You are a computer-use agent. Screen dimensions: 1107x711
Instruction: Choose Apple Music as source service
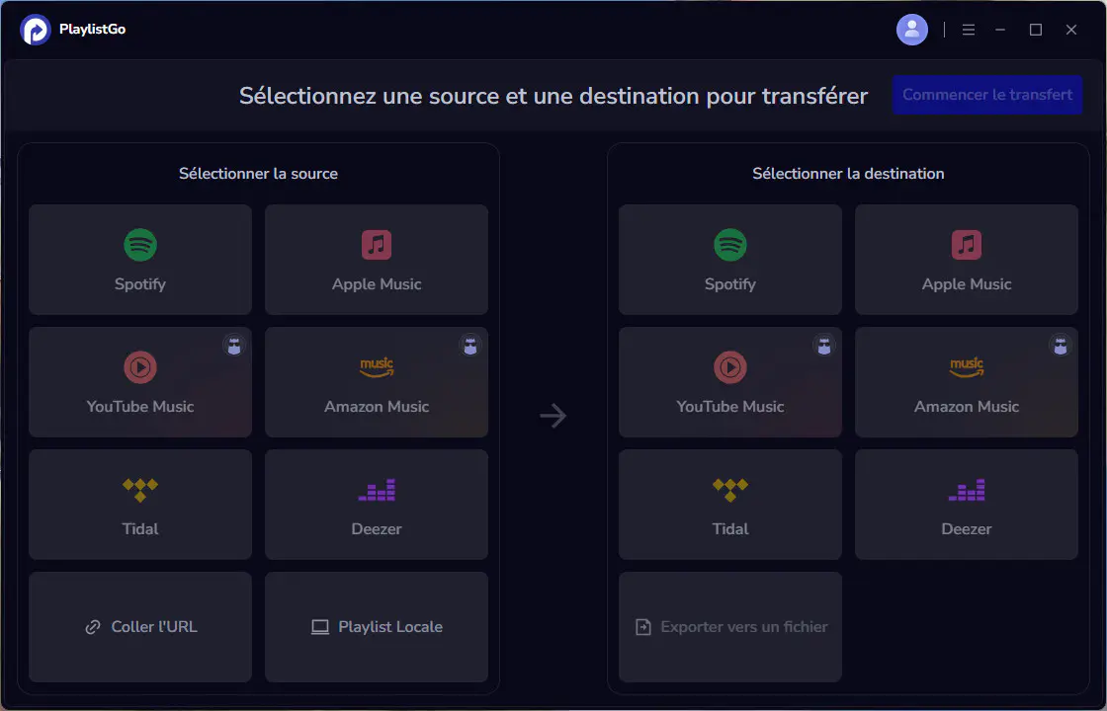click(x=376, y=260)
